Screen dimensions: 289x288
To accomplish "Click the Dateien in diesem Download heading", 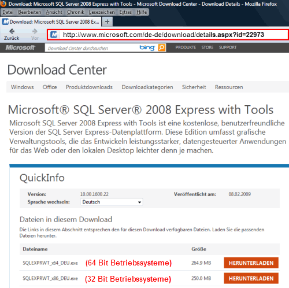I will coord(66,219).
